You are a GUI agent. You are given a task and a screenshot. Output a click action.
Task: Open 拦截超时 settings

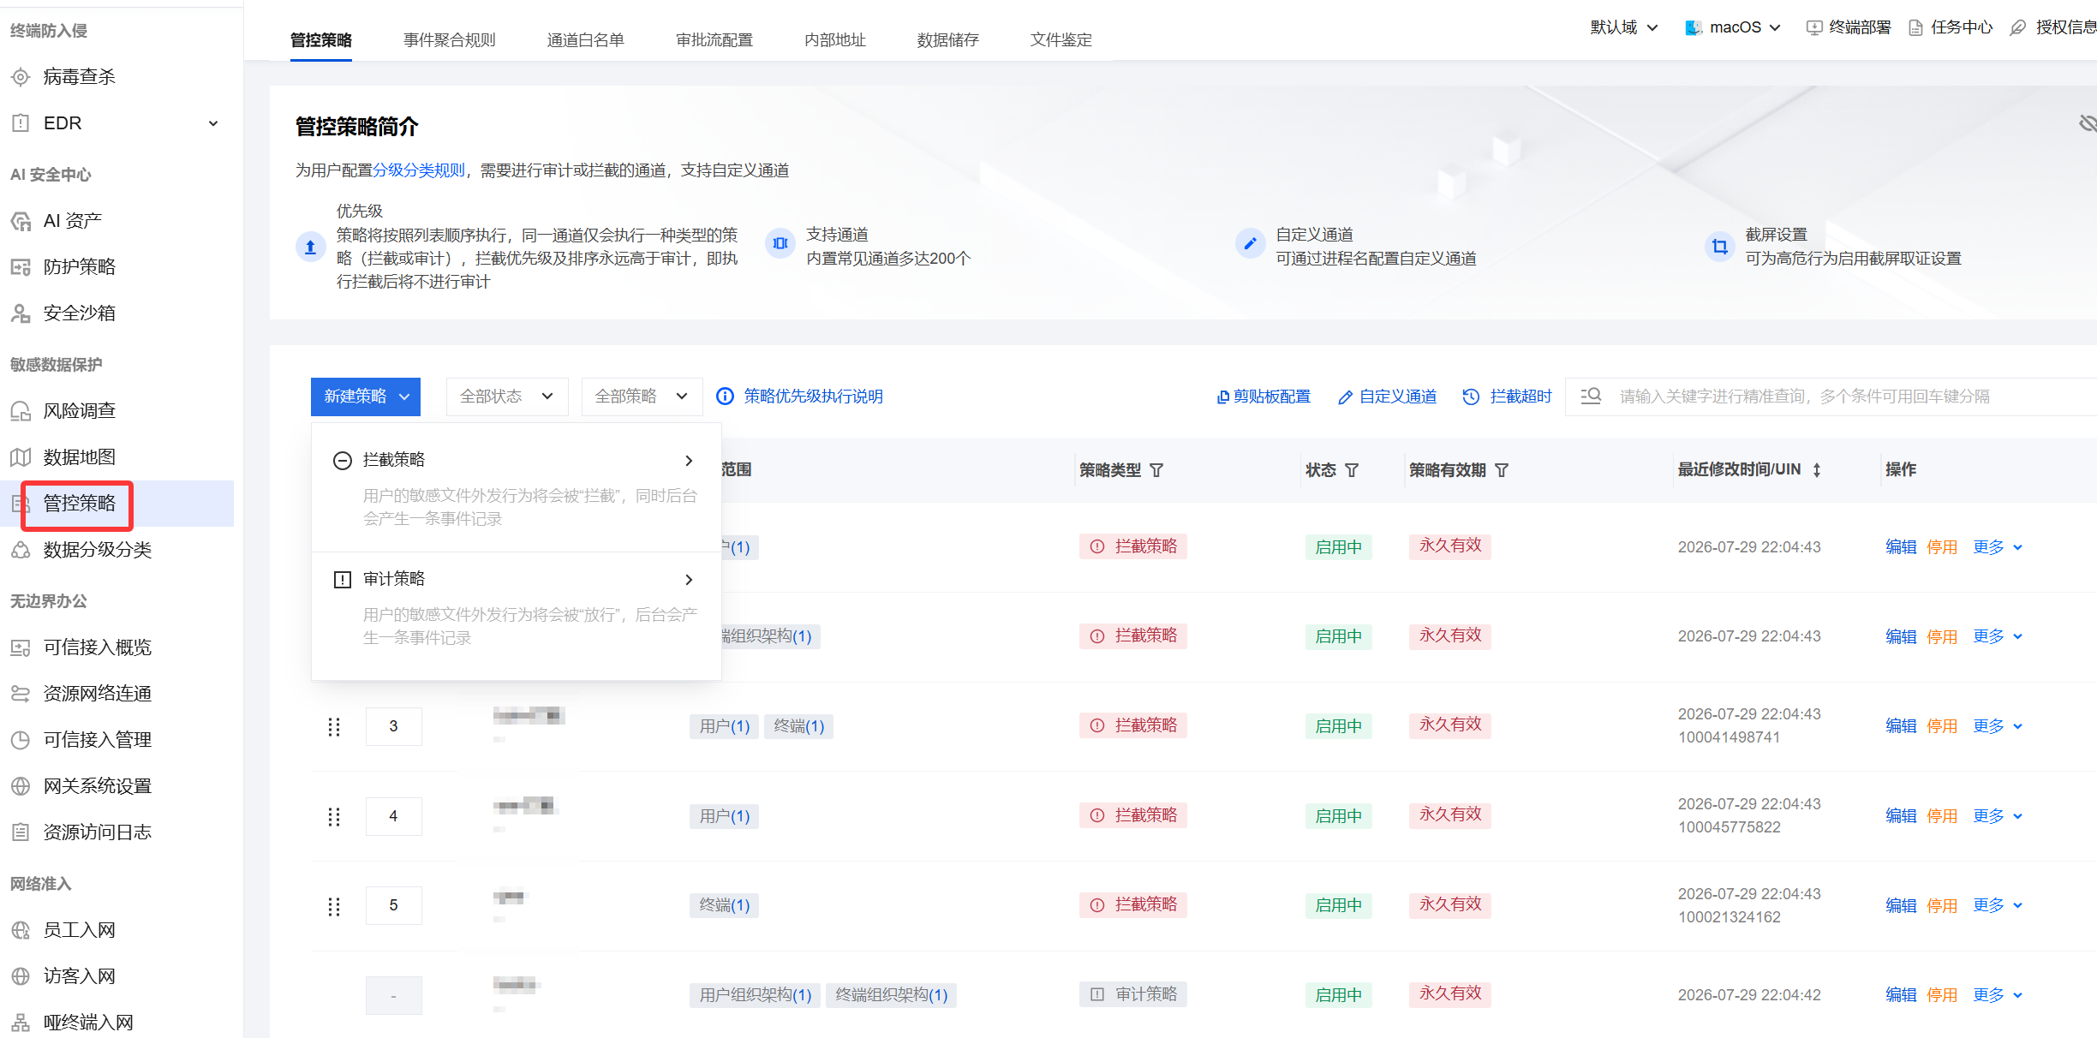pyautogui.click(x=1508, y=397)
